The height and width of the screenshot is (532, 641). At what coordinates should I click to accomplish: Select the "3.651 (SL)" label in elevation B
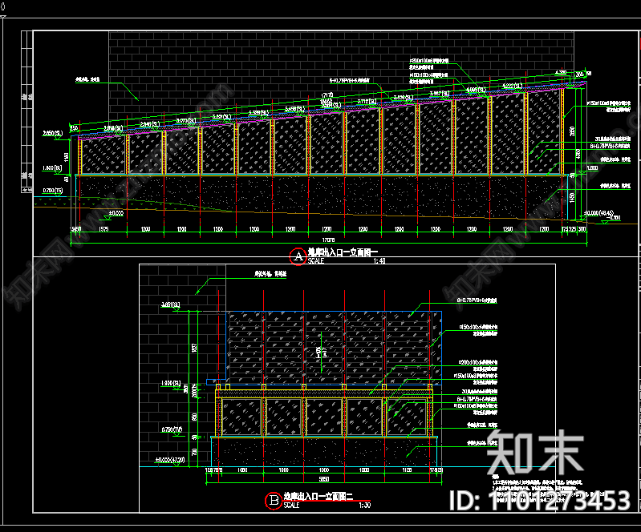tap(170, 304)
